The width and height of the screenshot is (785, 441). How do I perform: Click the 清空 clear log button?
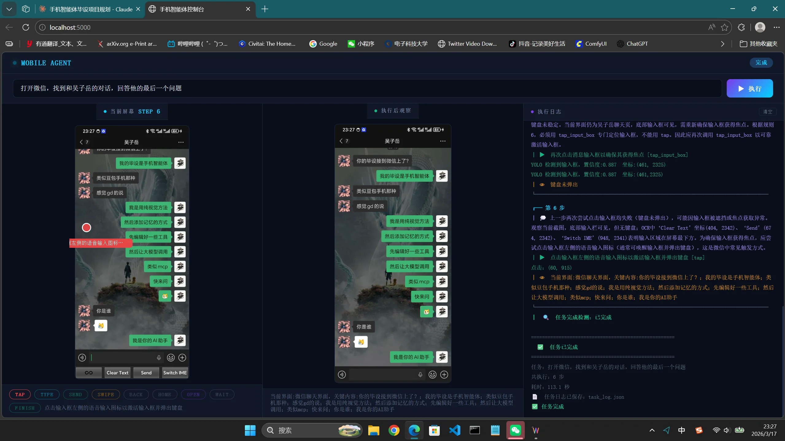[767, 112]
